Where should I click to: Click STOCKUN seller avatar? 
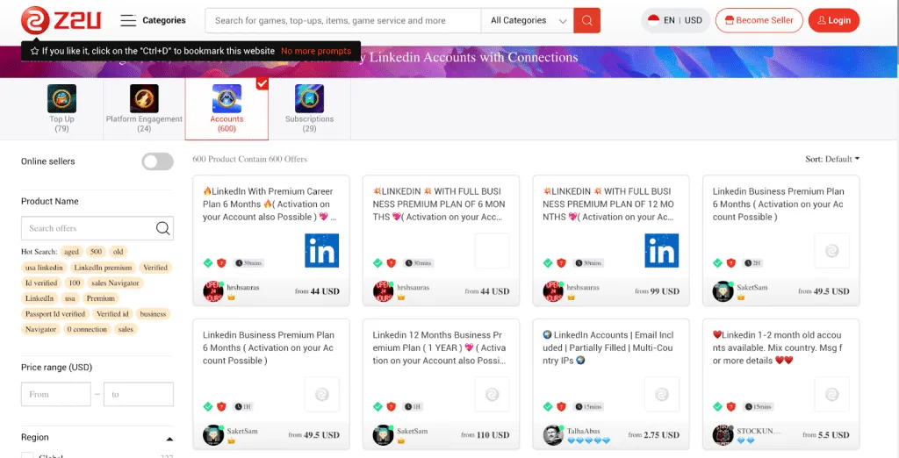point(723,435)
